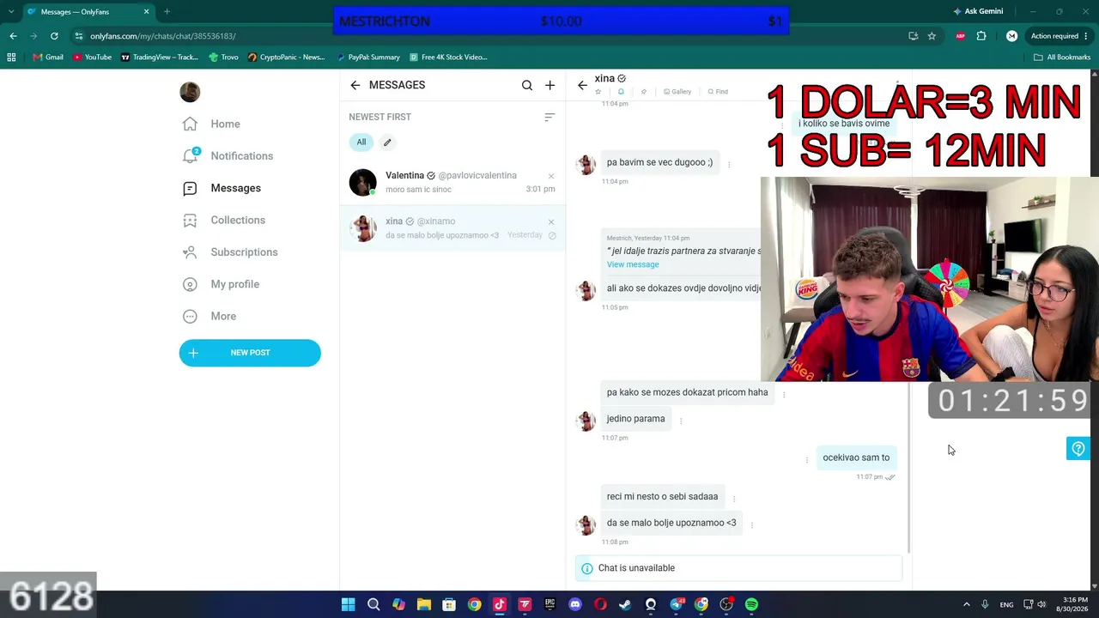Open the YouTube bookmark
The width and height of the screenshot is (1099, 618).
click(92, 58)
